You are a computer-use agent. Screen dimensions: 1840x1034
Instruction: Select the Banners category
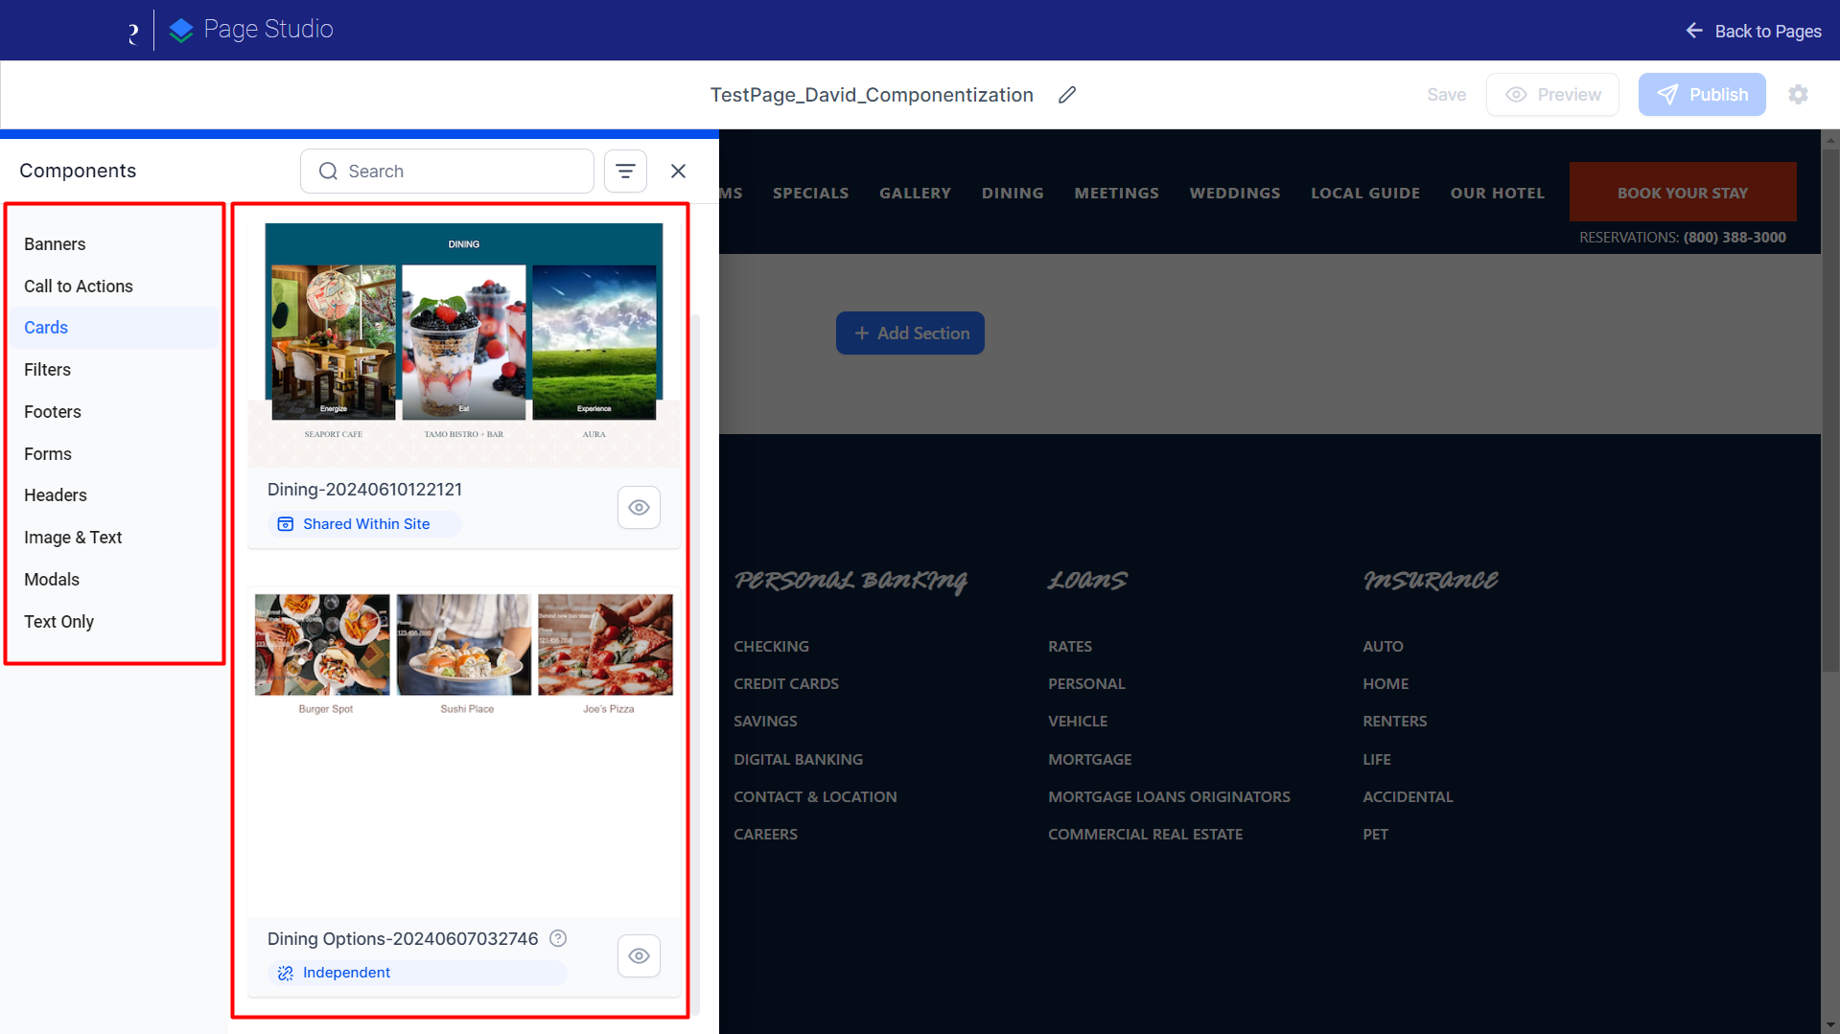click(x=115, y=244)
